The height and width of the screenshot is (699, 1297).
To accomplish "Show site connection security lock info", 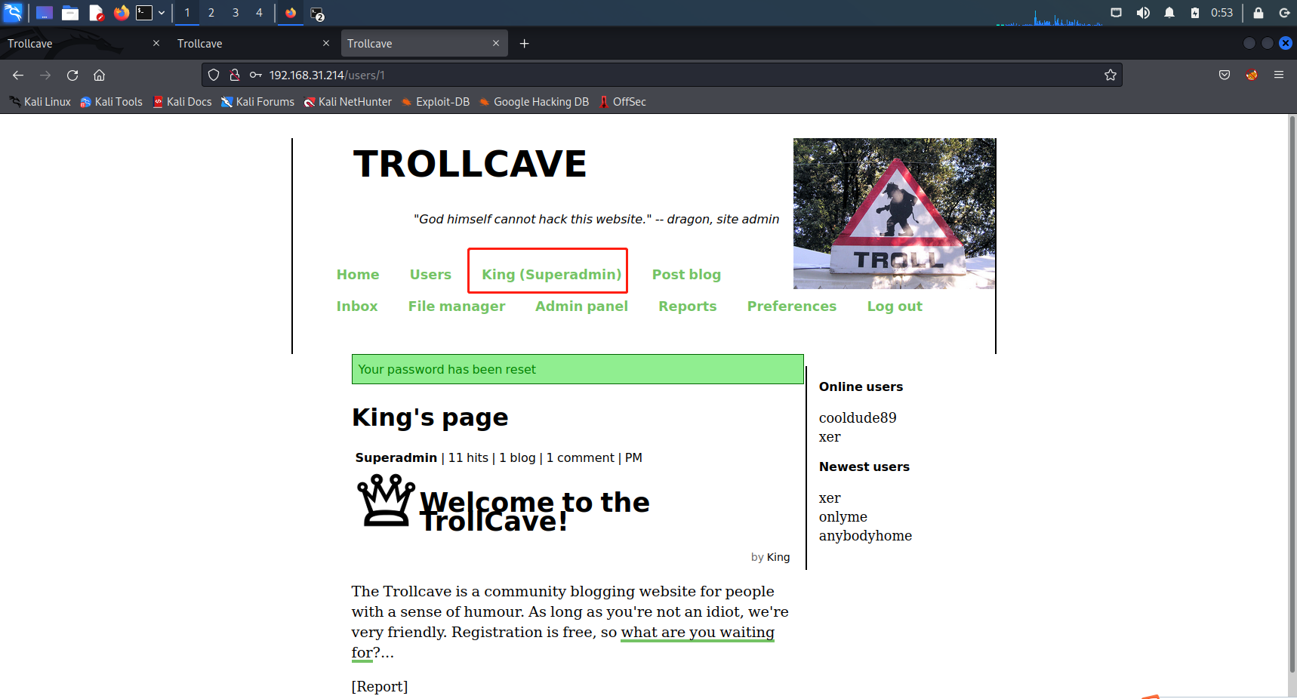I will coord(235,75).
